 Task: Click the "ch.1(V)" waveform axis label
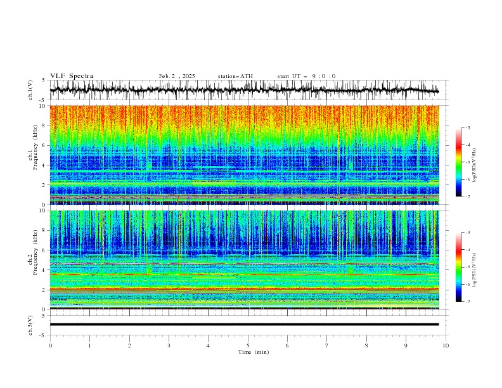click(30, 90)
